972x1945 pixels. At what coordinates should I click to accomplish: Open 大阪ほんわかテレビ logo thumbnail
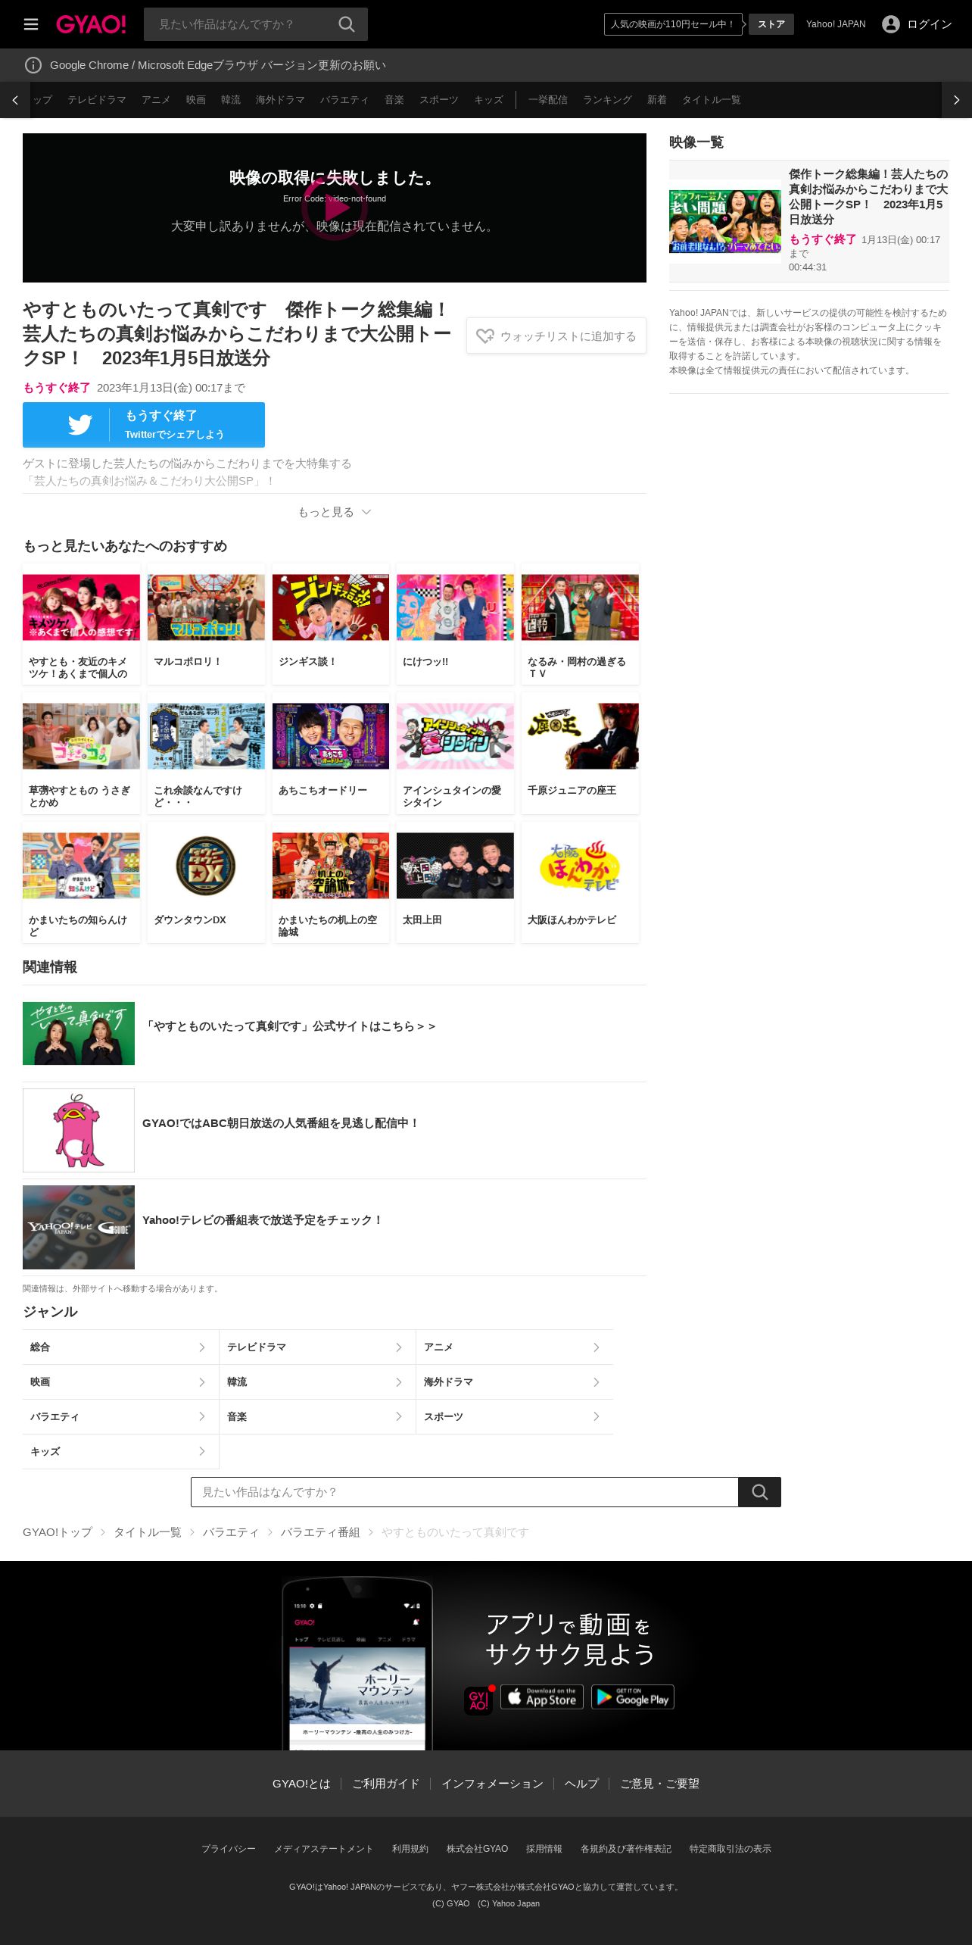[580, 866]
